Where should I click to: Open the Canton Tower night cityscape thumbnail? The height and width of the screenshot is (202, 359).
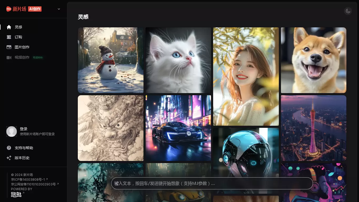tap(314, 128)
